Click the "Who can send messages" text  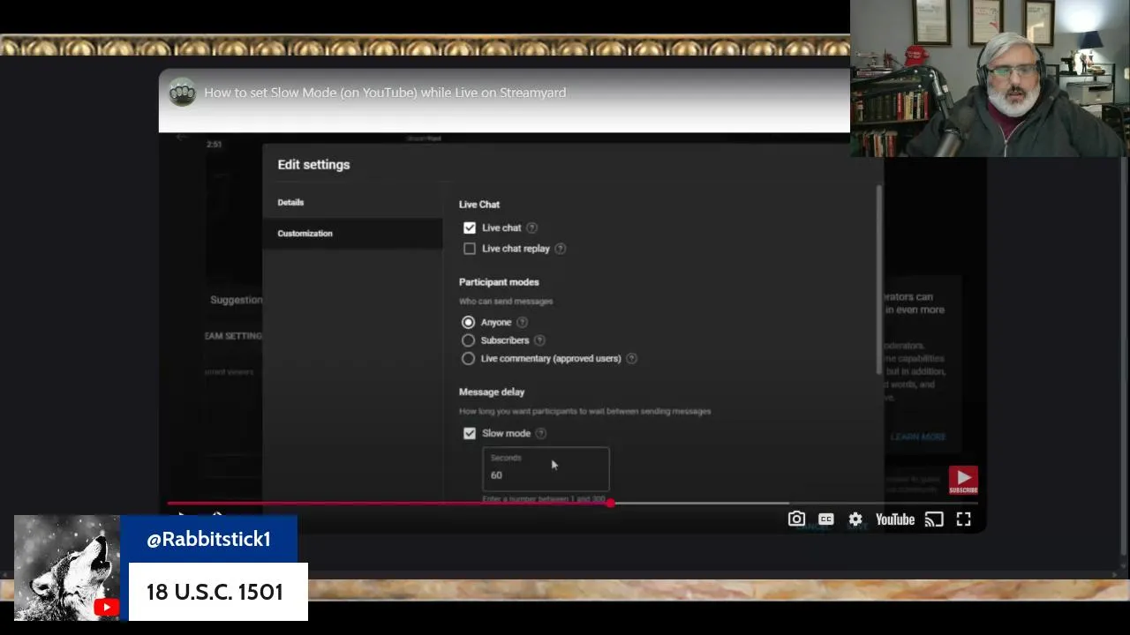506,302
